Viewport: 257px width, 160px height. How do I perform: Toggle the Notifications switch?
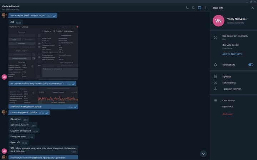(x=251, y=65)
